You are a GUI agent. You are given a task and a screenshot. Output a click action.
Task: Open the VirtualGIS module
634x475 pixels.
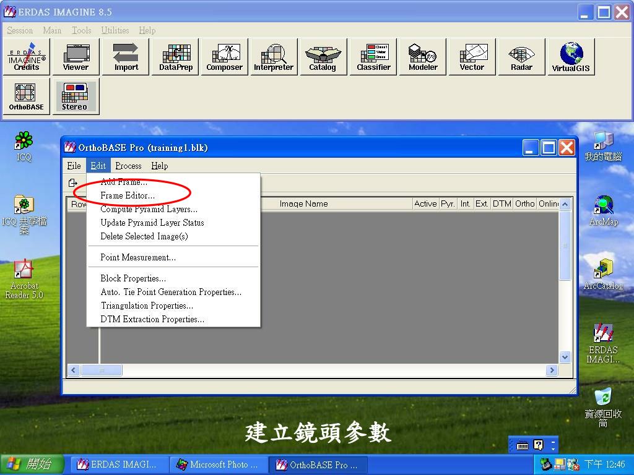(x=571, y=57)
